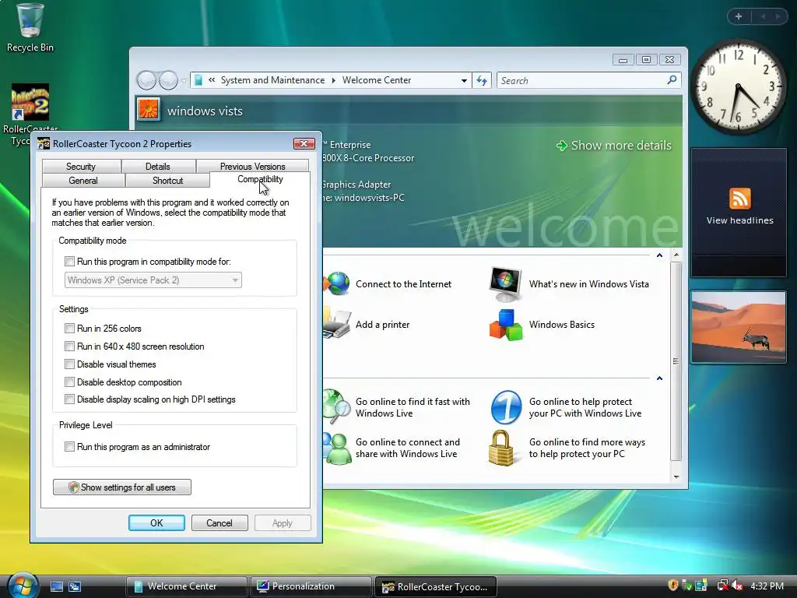Switch to the General tab
797x598 pixels.
(83, 181)
